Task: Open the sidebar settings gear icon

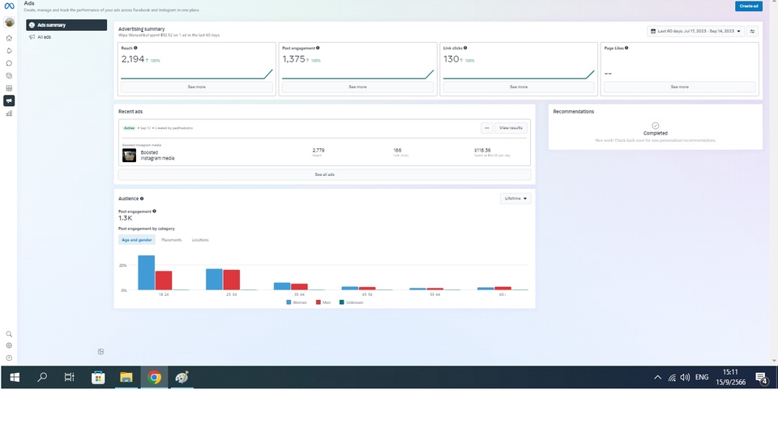Action: tap(9, 345)
